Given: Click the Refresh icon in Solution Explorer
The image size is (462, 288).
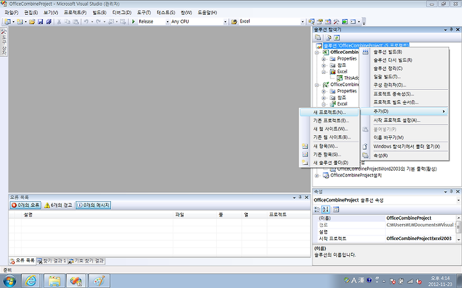Looking at the screenshot, I should pos(336,37).
